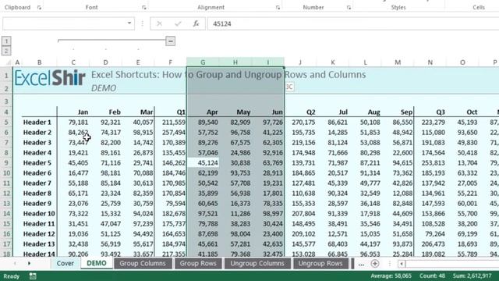Open the Group Rows sheet tab

(x=198, y=264)
